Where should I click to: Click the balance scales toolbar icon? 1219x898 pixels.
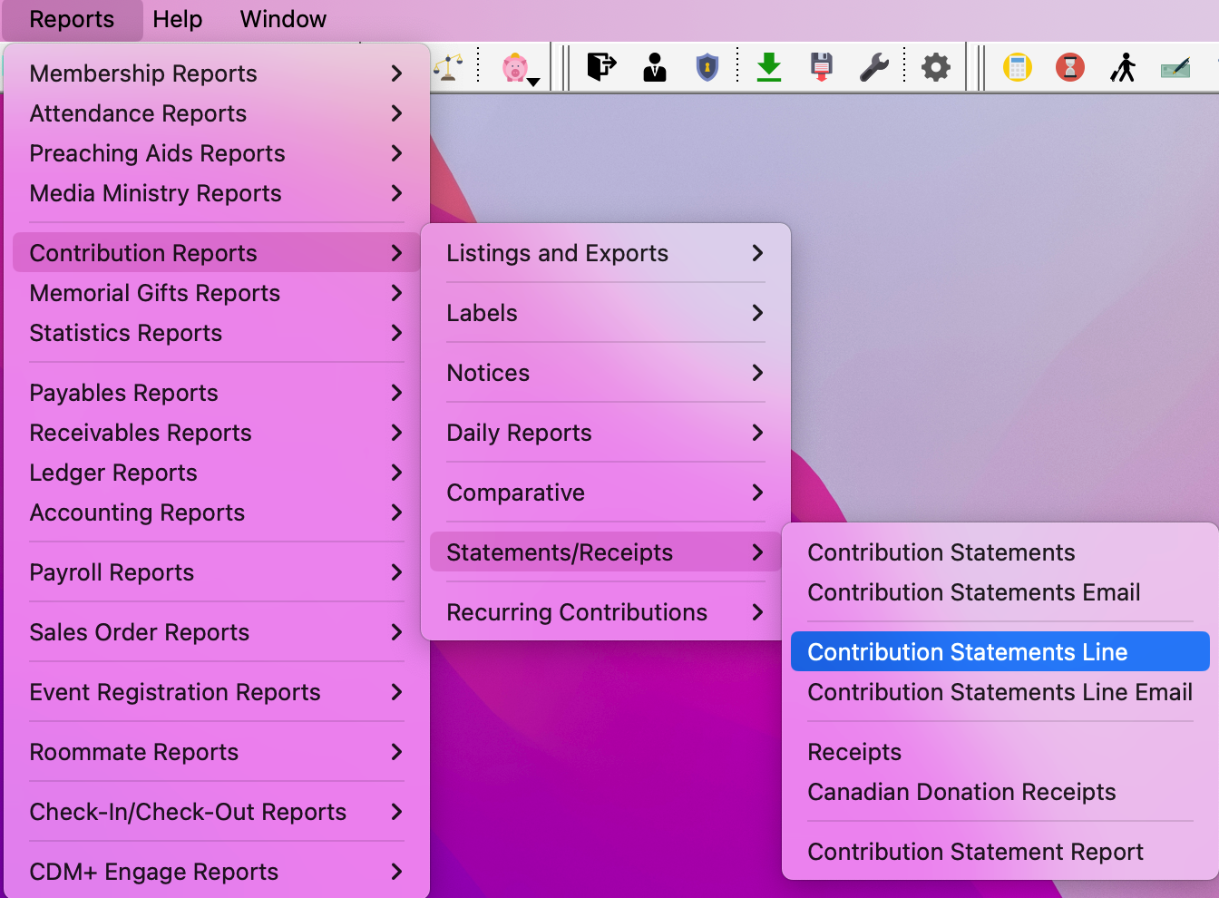click(449, 67)
